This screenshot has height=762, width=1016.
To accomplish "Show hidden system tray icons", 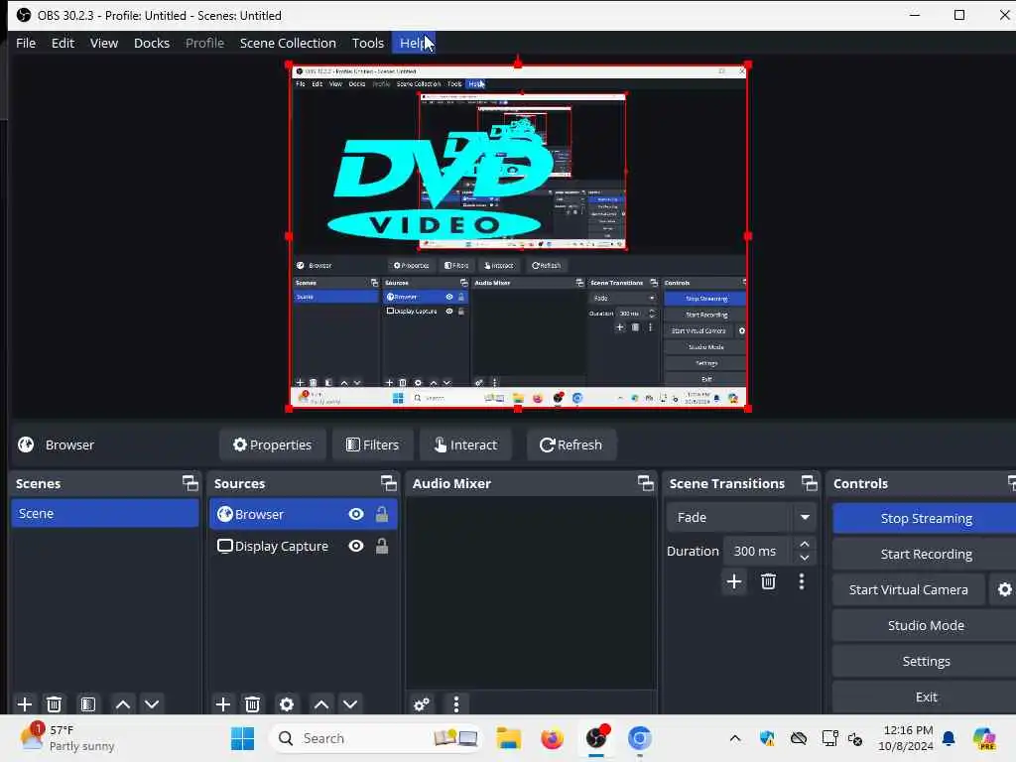I will (735, 738).
